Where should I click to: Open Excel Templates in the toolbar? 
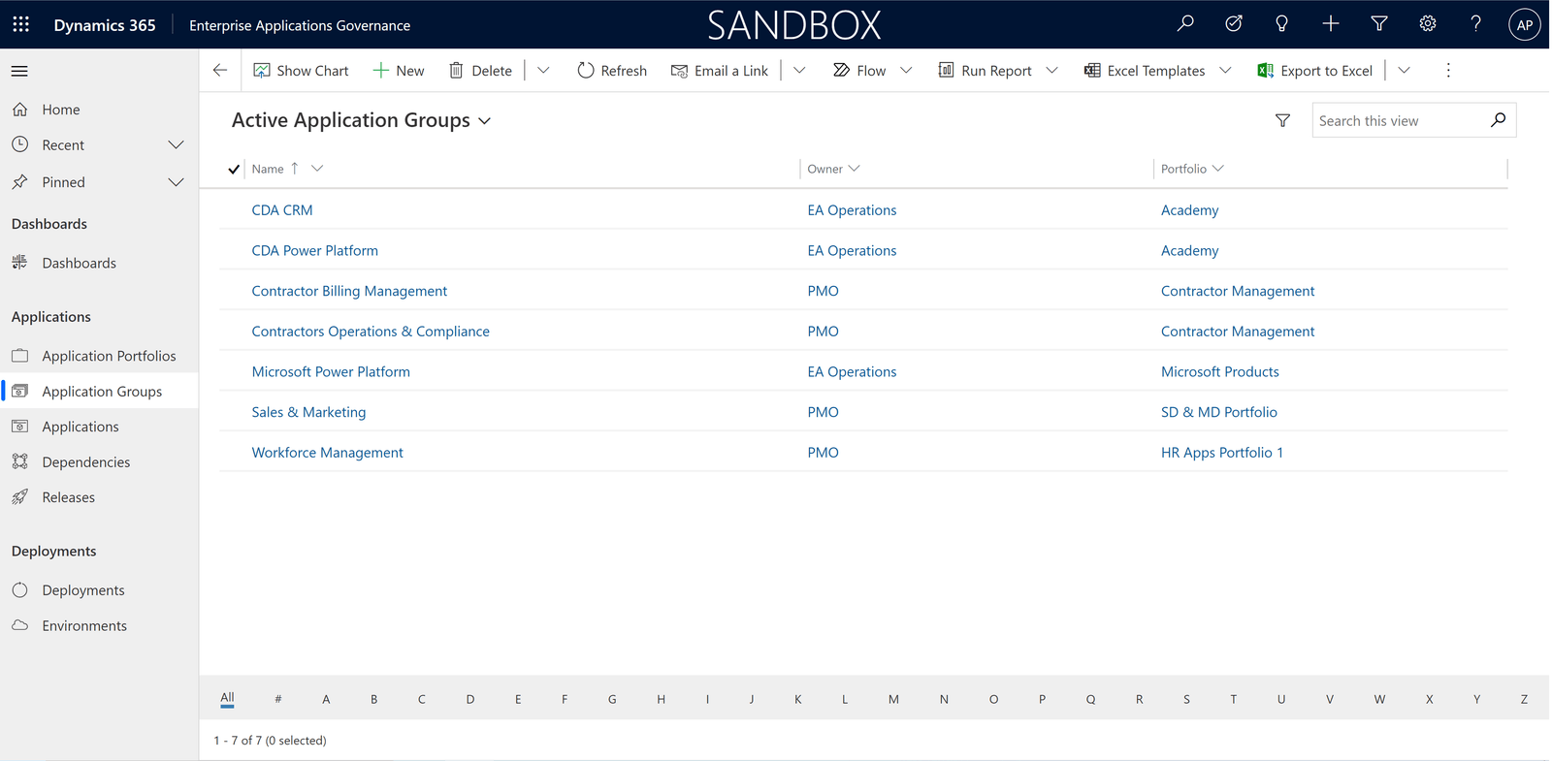click(x=1145, y=71)
